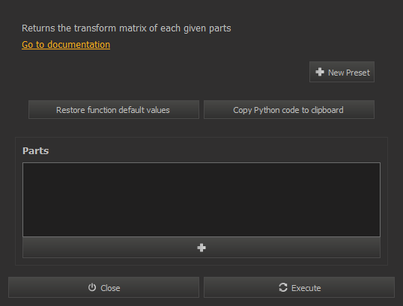The width and height of the screenshot is (403, 306).
Task: Click the circular arrows icon on Execute
Action: point(283,287)
